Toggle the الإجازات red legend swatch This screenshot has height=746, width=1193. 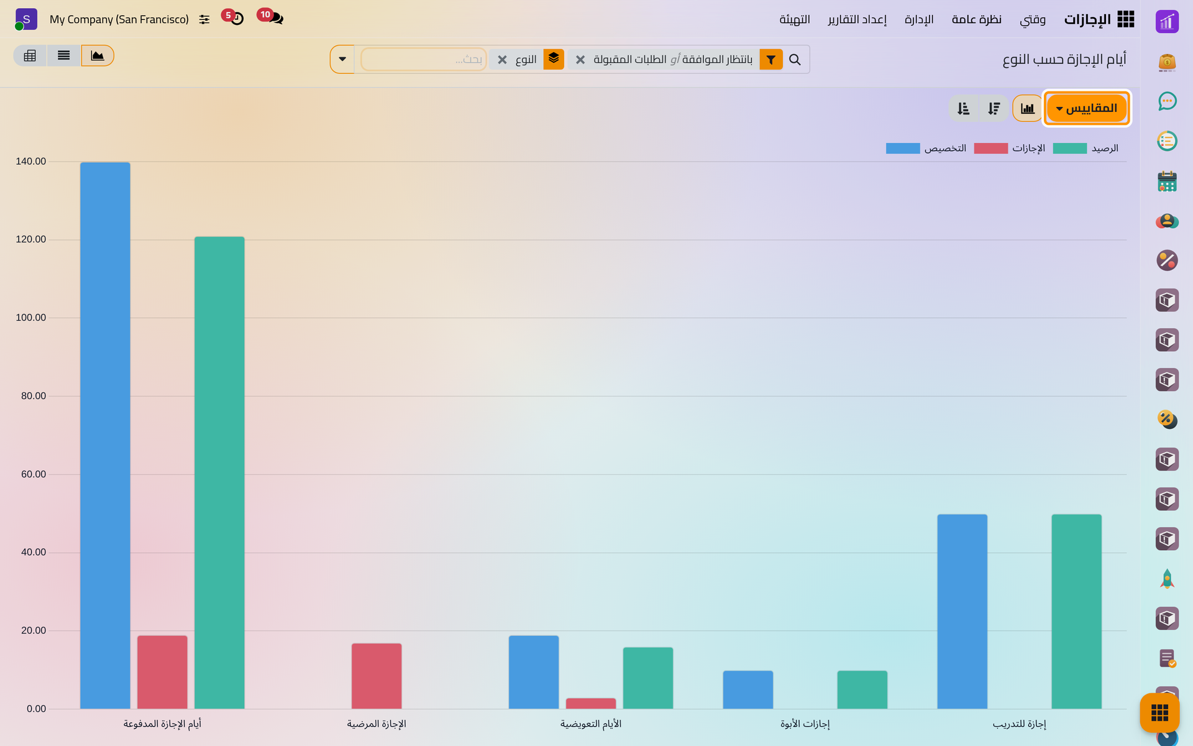[990, 149]
